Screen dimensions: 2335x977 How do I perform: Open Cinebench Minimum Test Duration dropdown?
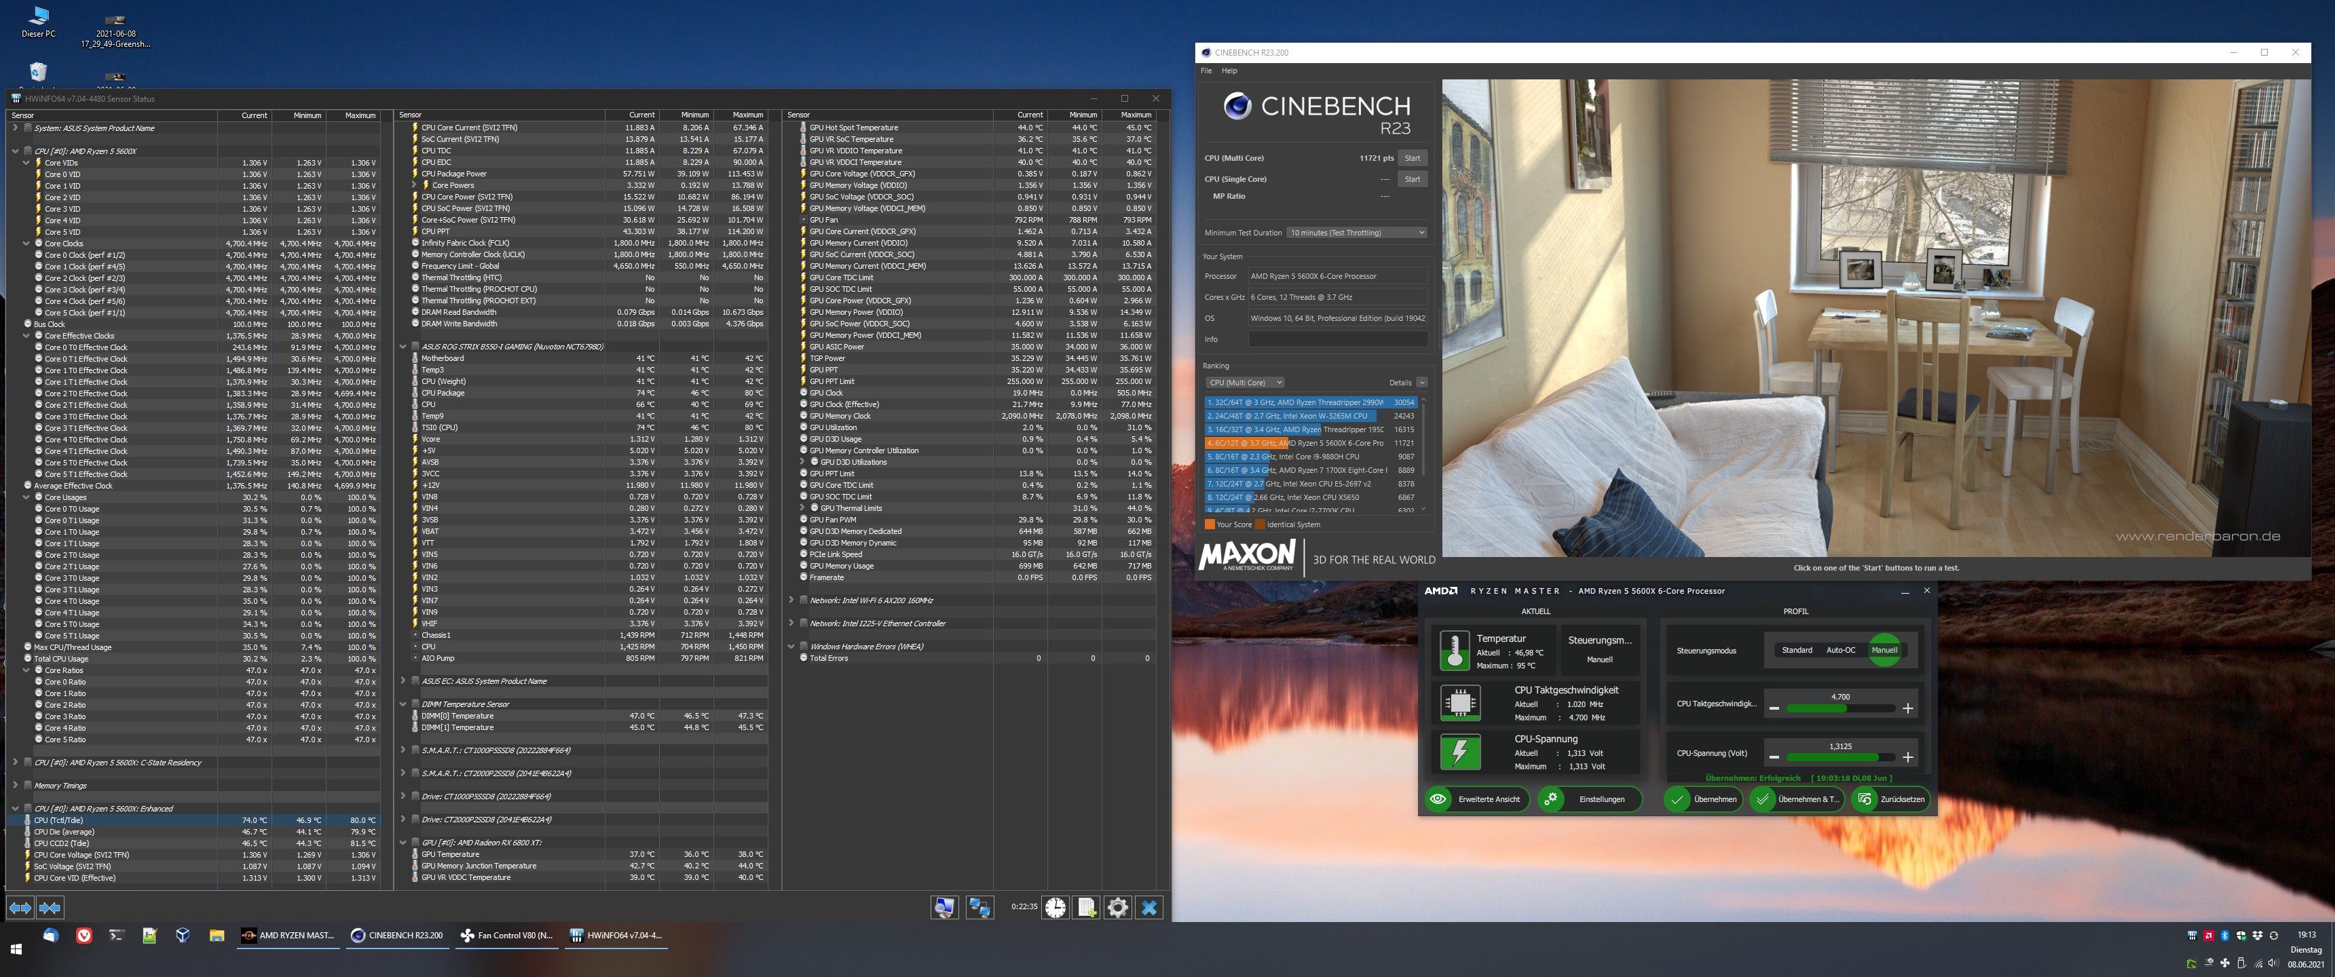(1357, 233)
